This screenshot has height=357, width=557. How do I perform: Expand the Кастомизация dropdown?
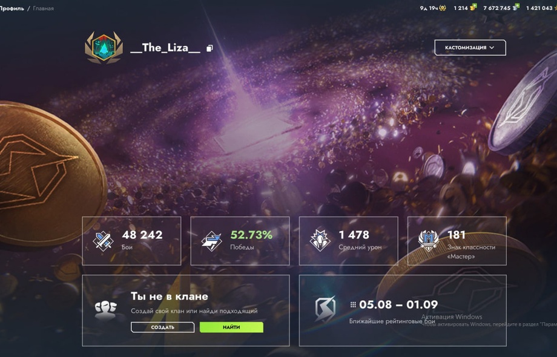[x=470, y=48]
